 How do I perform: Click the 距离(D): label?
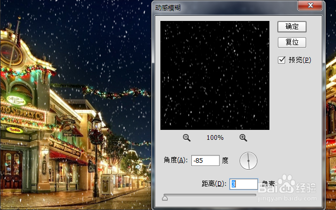[214, 184]
